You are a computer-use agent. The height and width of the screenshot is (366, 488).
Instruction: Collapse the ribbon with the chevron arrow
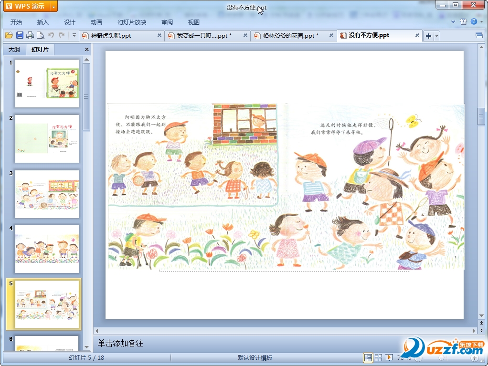tap(453, 22)
